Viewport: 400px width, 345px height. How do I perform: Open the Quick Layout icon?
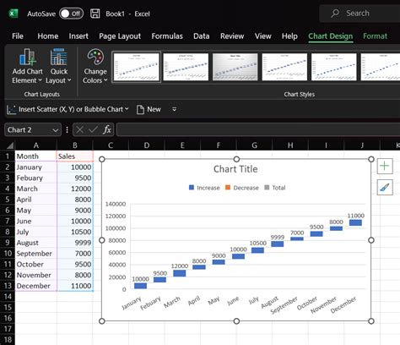point(58,57)
